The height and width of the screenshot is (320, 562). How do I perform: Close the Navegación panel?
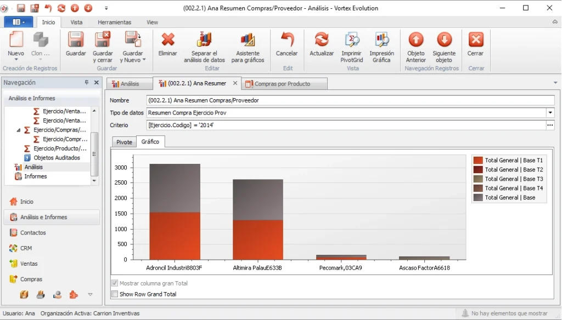pyautogui.click(x=97, y=82)
